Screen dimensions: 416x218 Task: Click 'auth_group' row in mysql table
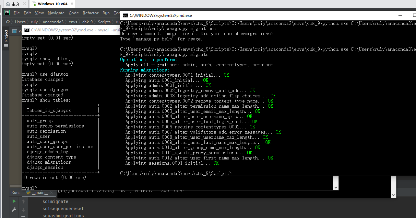tap(40, 121)
